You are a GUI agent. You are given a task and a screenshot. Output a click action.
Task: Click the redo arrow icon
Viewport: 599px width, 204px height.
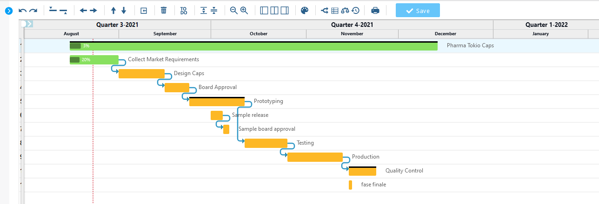[x=33, y=10]
